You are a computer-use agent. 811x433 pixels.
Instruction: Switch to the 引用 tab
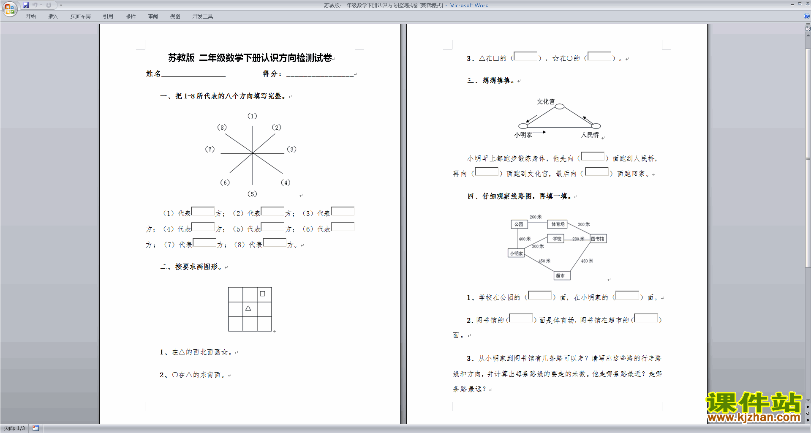pos(108,16)
